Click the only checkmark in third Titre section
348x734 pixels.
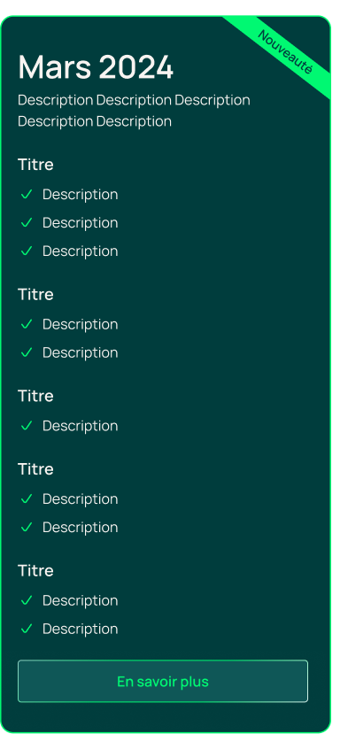(x=27, y=426)
